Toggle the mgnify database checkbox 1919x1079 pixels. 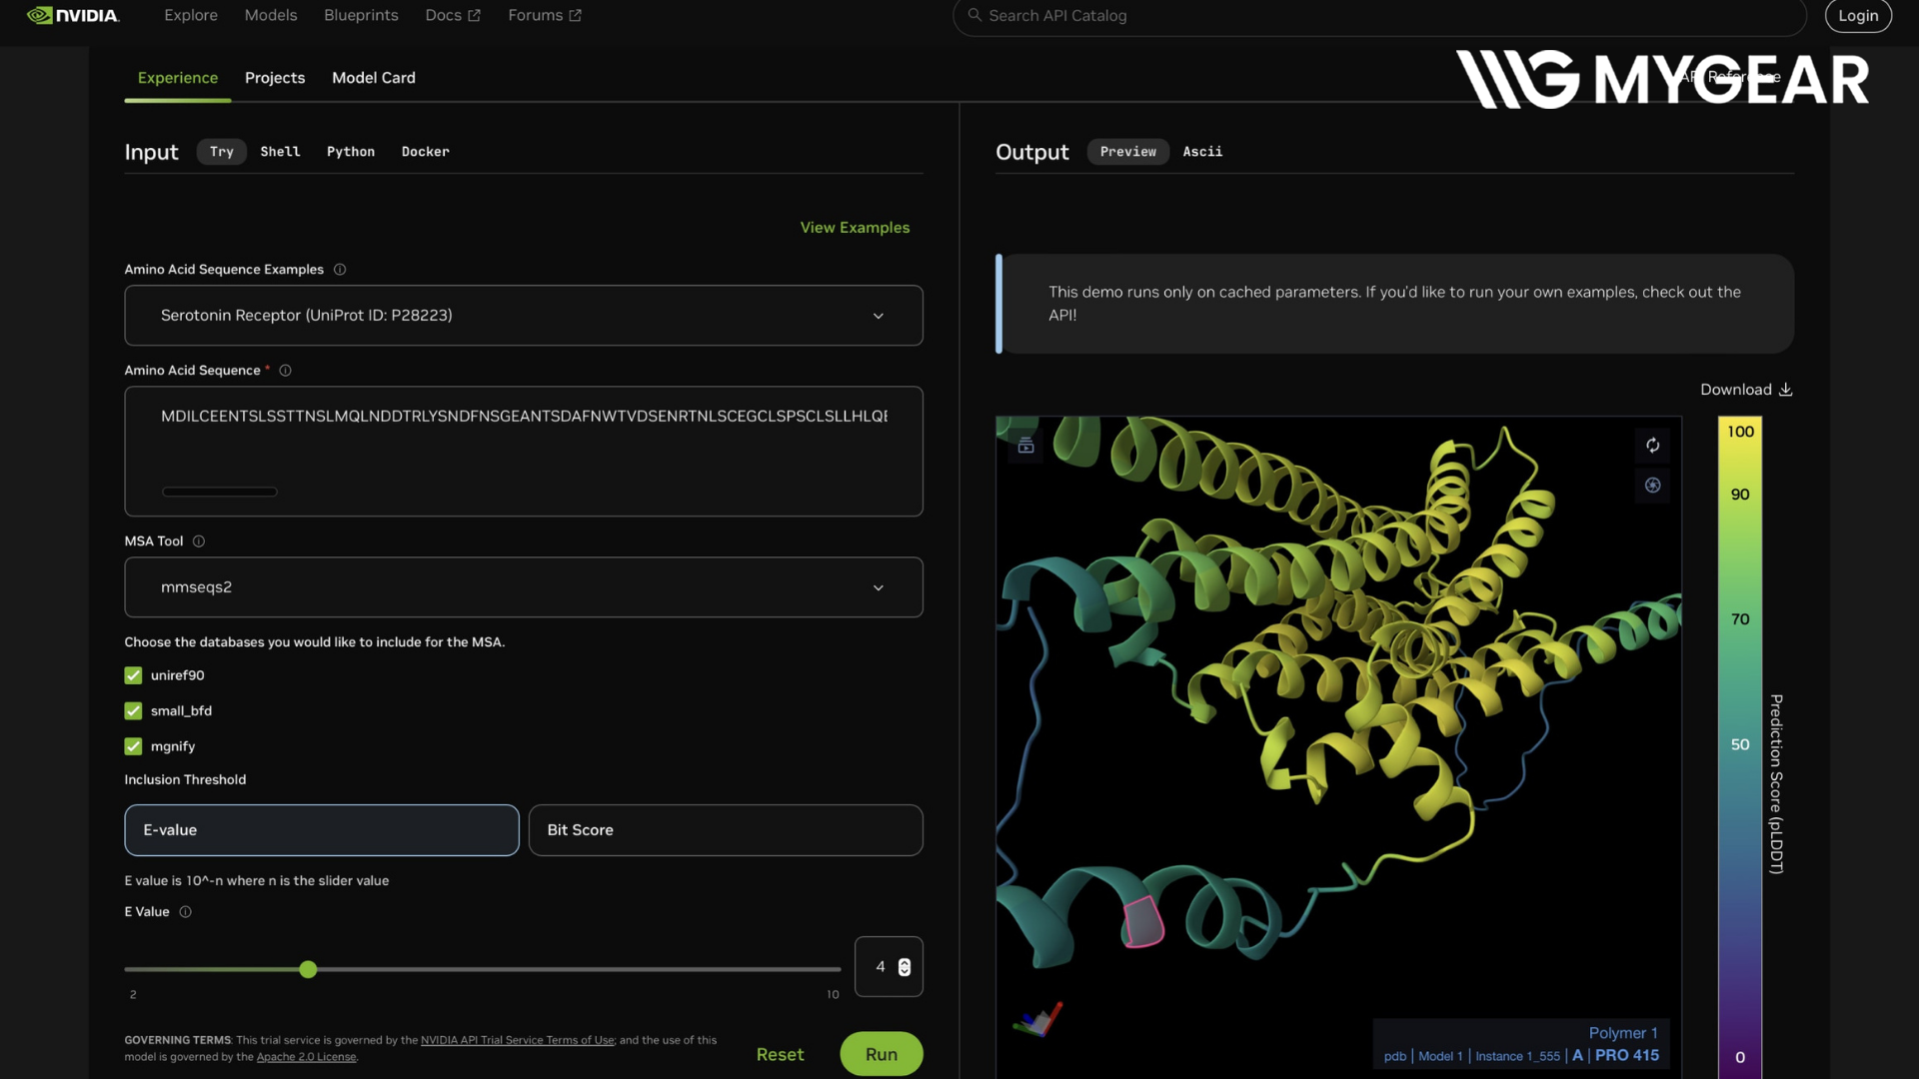(x=133, y=746)
